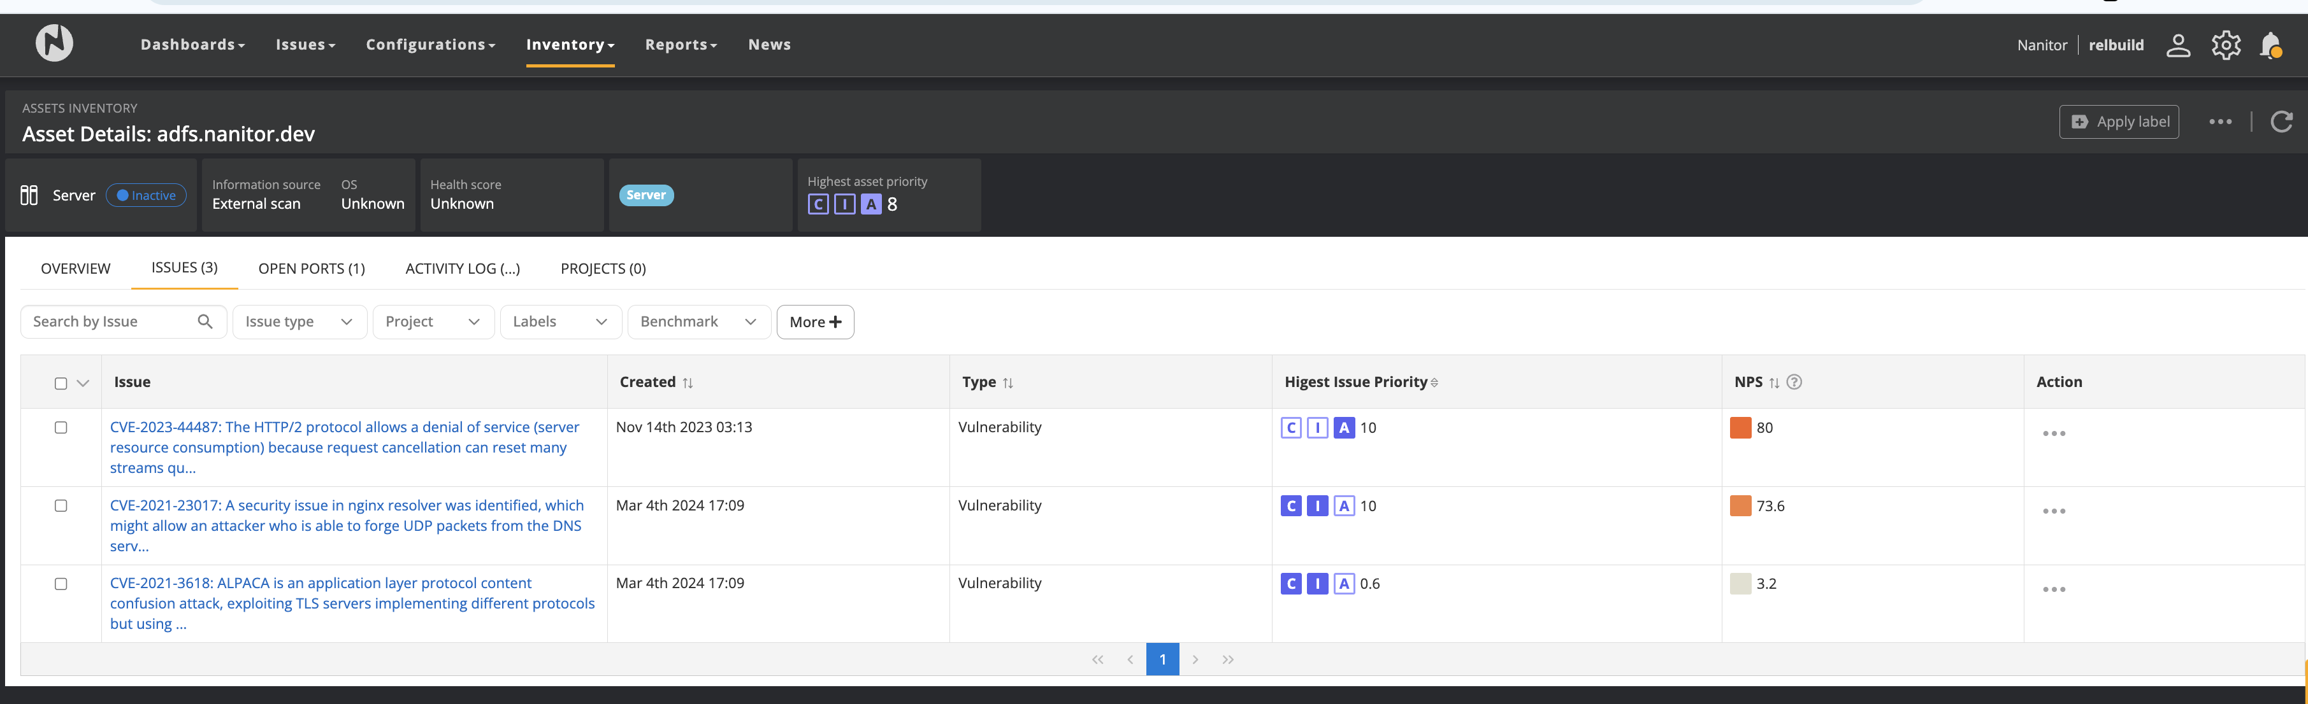
Task: Click the notifications bell icon
Action: tap(2270, 45)
